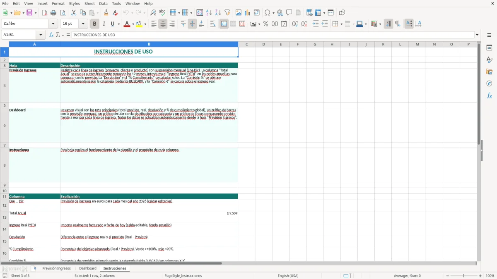
Task: Click the Insert Comment icon
Action: (289, 13)
